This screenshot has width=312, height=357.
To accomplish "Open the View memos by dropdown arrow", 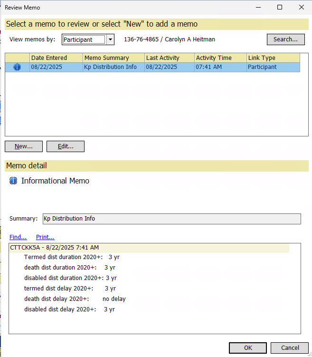I will [110, 39].
